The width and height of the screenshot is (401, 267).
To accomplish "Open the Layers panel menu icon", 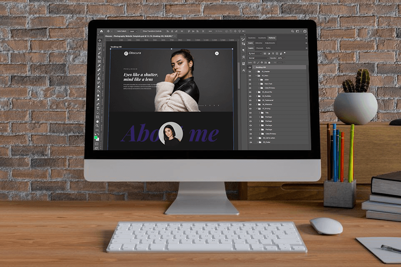I will pyautogui.click(x=306, y=48).
